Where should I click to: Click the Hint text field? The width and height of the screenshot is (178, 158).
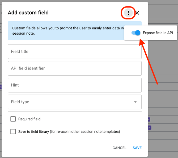75,85
